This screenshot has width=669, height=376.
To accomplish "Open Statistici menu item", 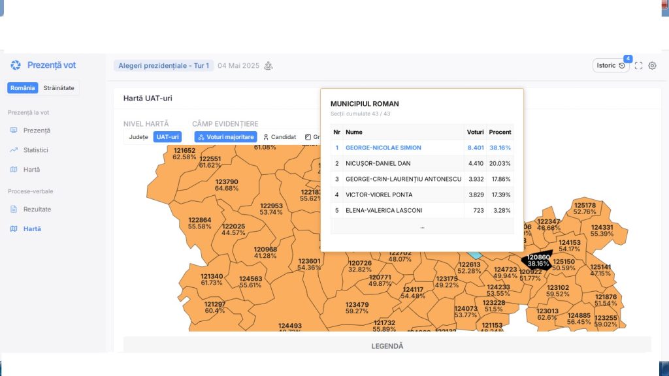I will click(x=36, y=150).
